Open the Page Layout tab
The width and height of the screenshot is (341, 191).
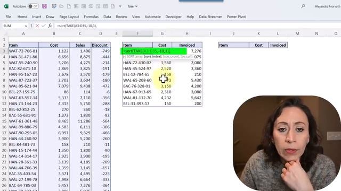[69, 16]
